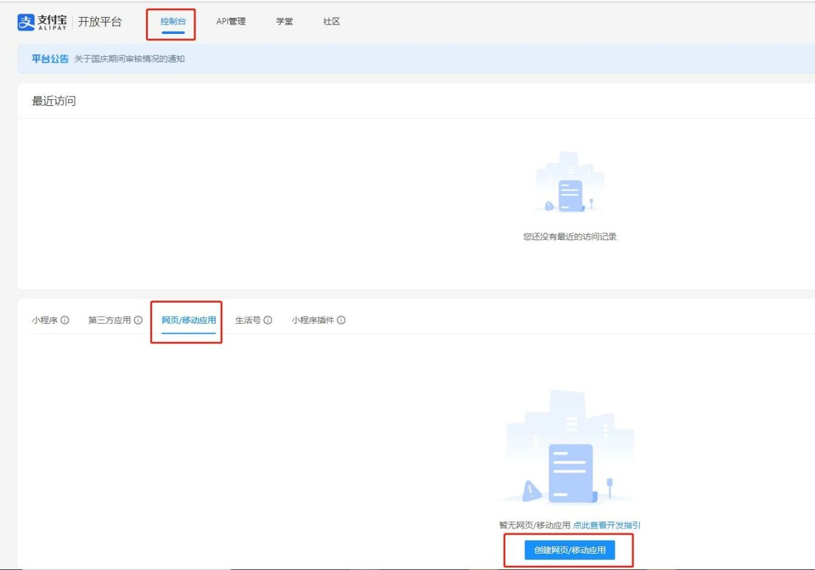This screenshot has height=570, width=815.
Task: Switch to the 第三方应用 tab
Action: (x=109, y=320)
